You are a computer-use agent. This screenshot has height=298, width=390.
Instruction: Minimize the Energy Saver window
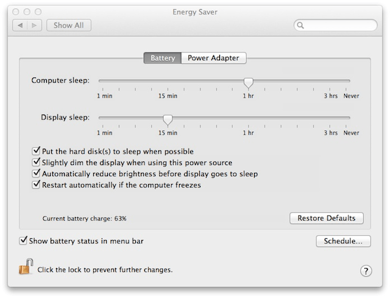coord(27,12)
